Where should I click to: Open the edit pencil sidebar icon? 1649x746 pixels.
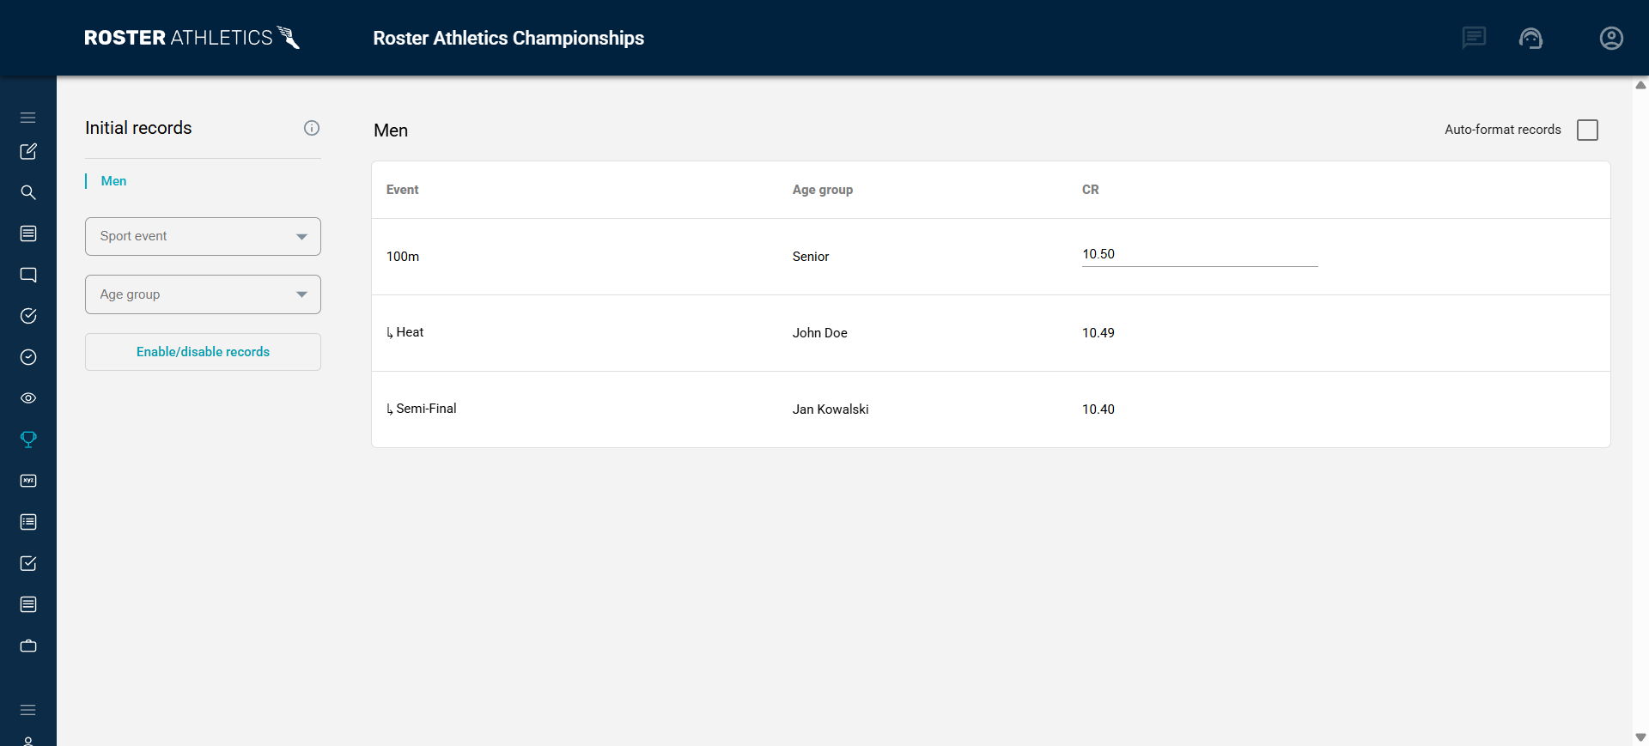[x=28, y=151]
